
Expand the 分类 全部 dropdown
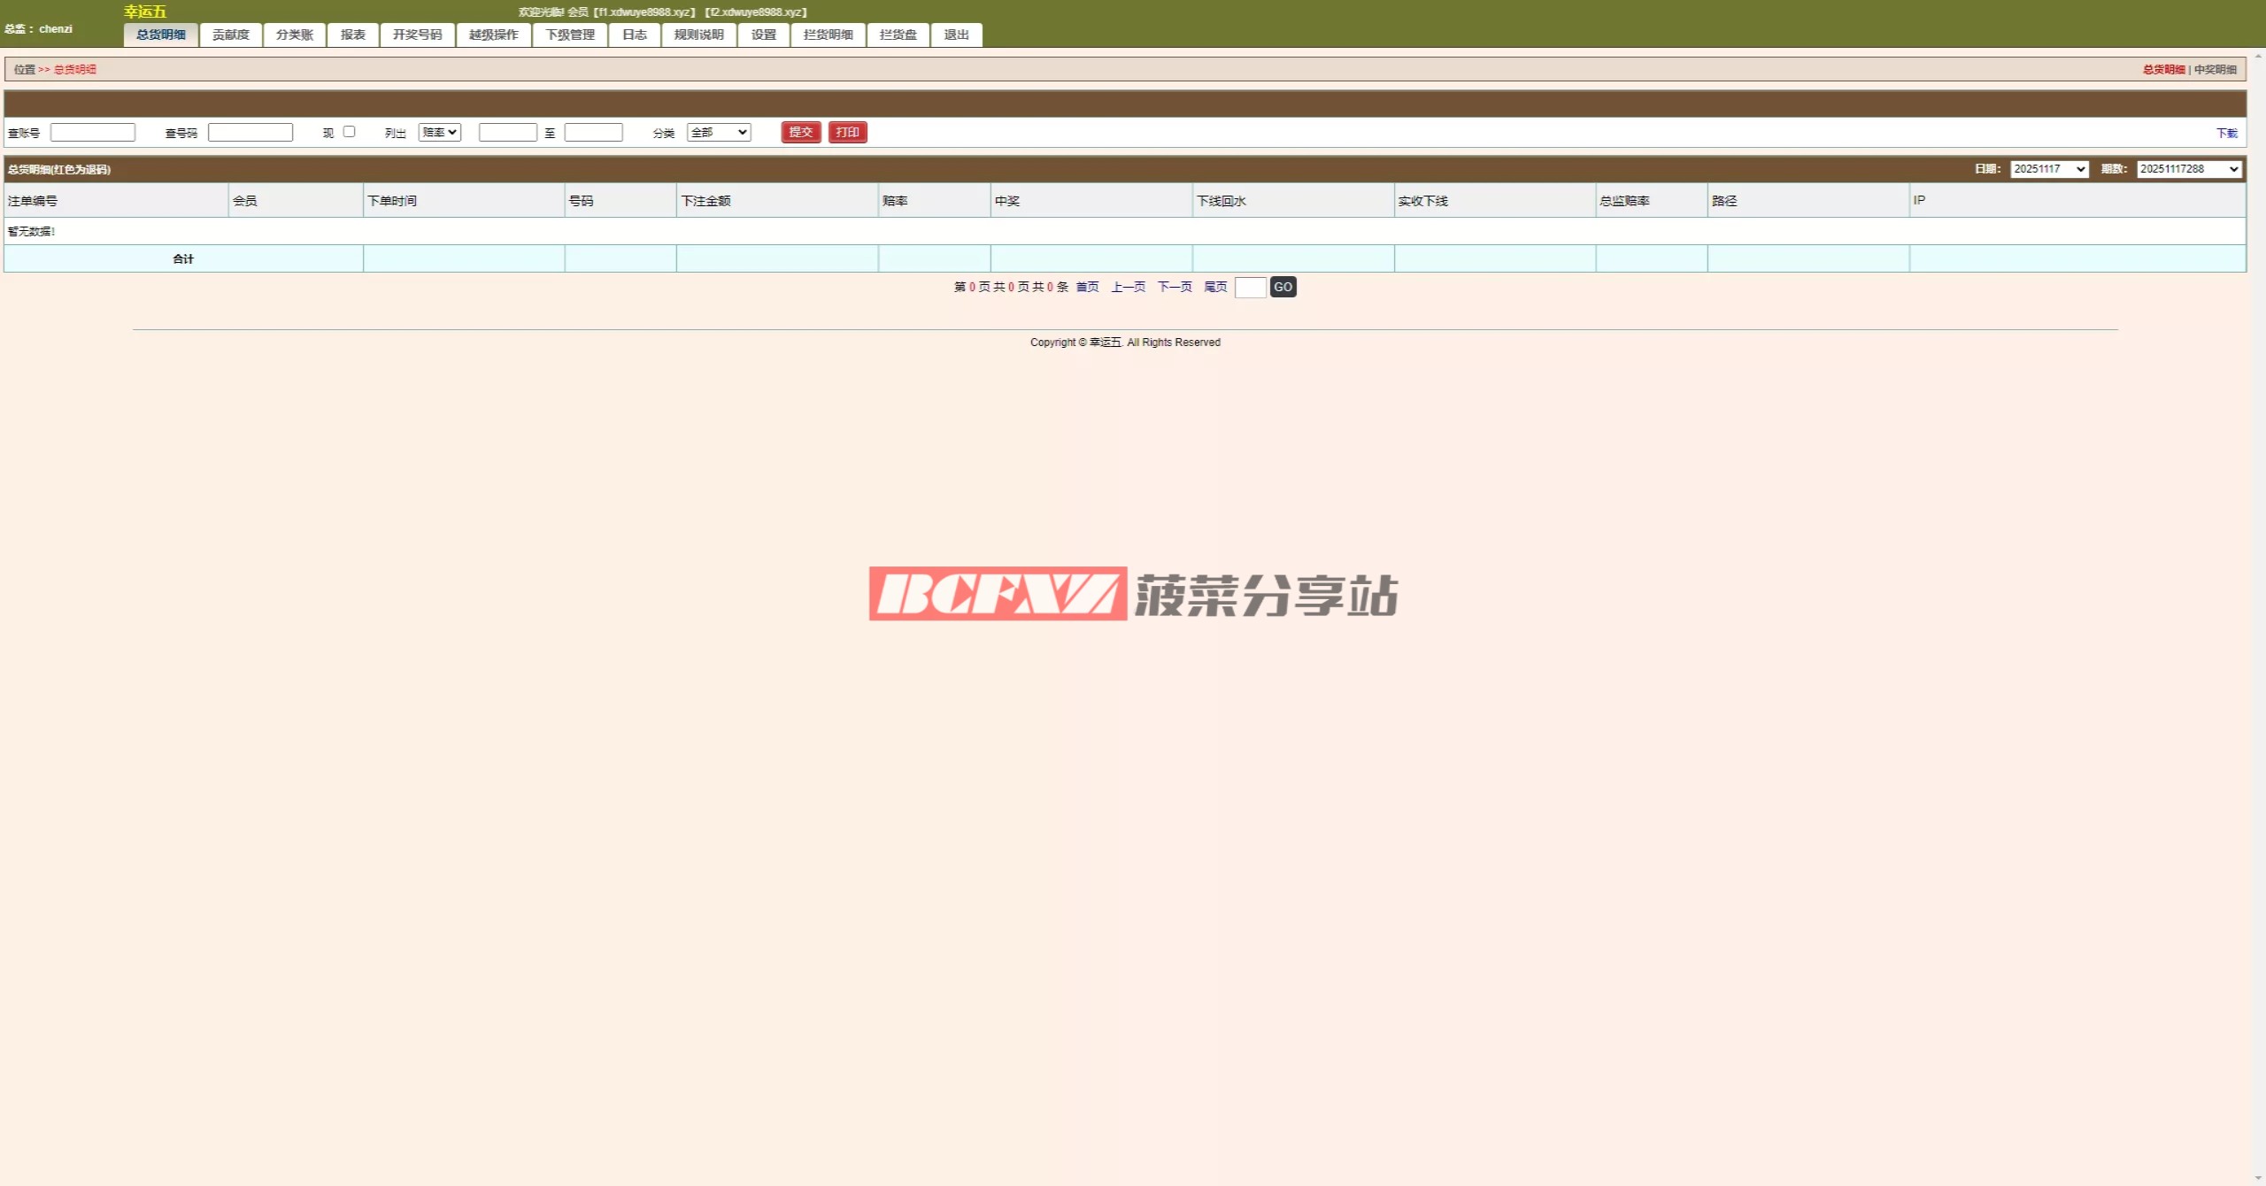pos(719,132)
